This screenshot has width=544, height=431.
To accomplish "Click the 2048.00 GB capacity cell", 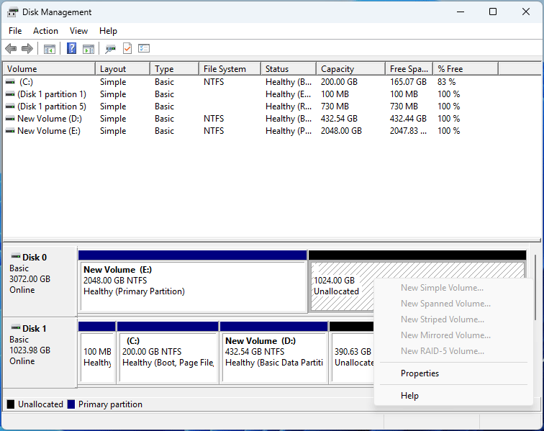I will tap(341, 131).
